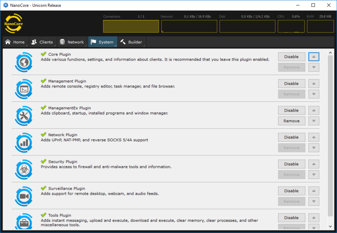Click the Tools Plugin toolbox icon
Screen dimensions: 337x233
tap(24, 222)
